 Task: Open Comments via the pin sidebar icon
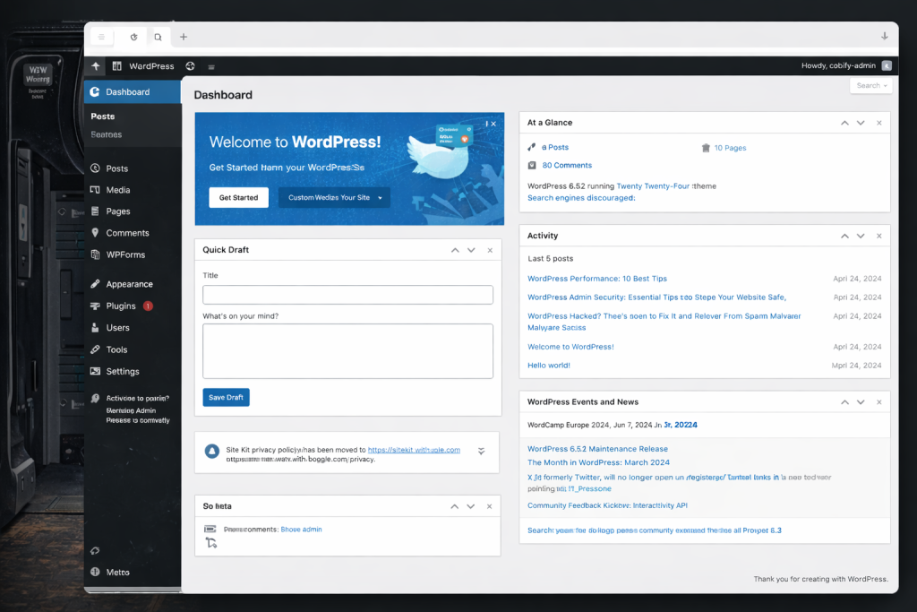pyautogui.click(x=97, y=232)
